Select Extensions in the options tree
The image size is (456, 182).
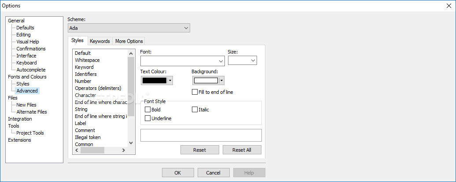point(19,140)
